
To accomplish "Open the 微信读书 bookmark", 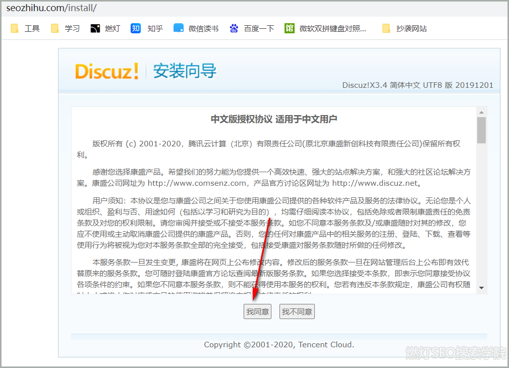I will pos(196,29).
